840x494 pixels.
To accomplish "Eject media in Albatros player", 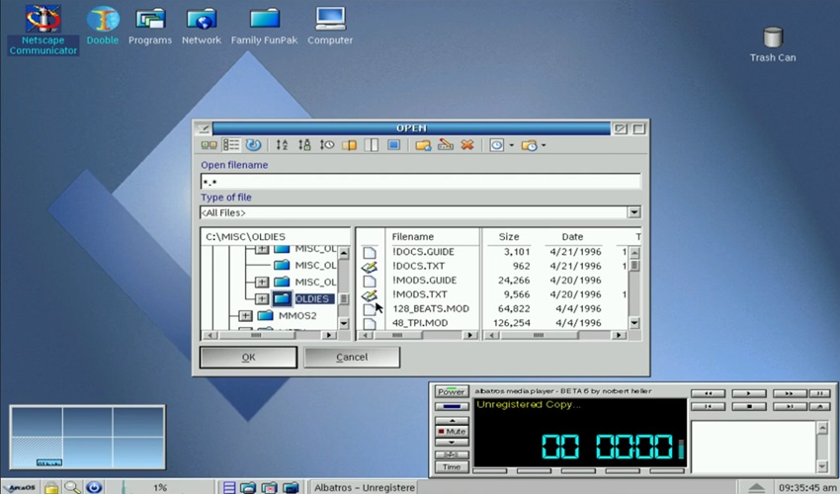I will coord(819,407).
